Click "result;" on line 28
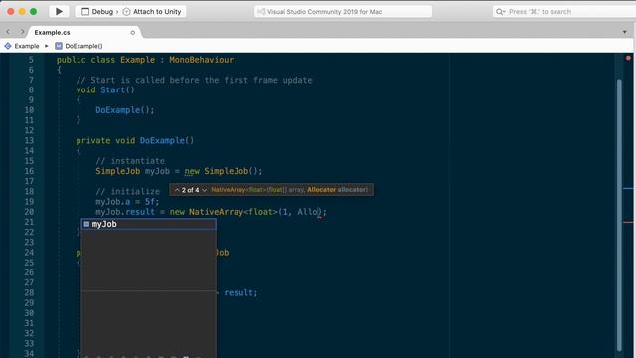 pyautogui.click(x=240, y=293)
